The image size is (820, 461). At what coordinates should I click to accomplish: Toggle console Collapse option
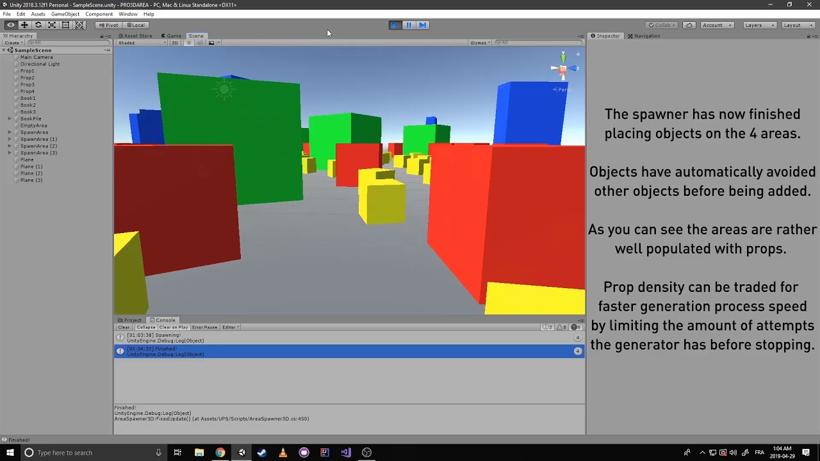click(x=145, y=327)
